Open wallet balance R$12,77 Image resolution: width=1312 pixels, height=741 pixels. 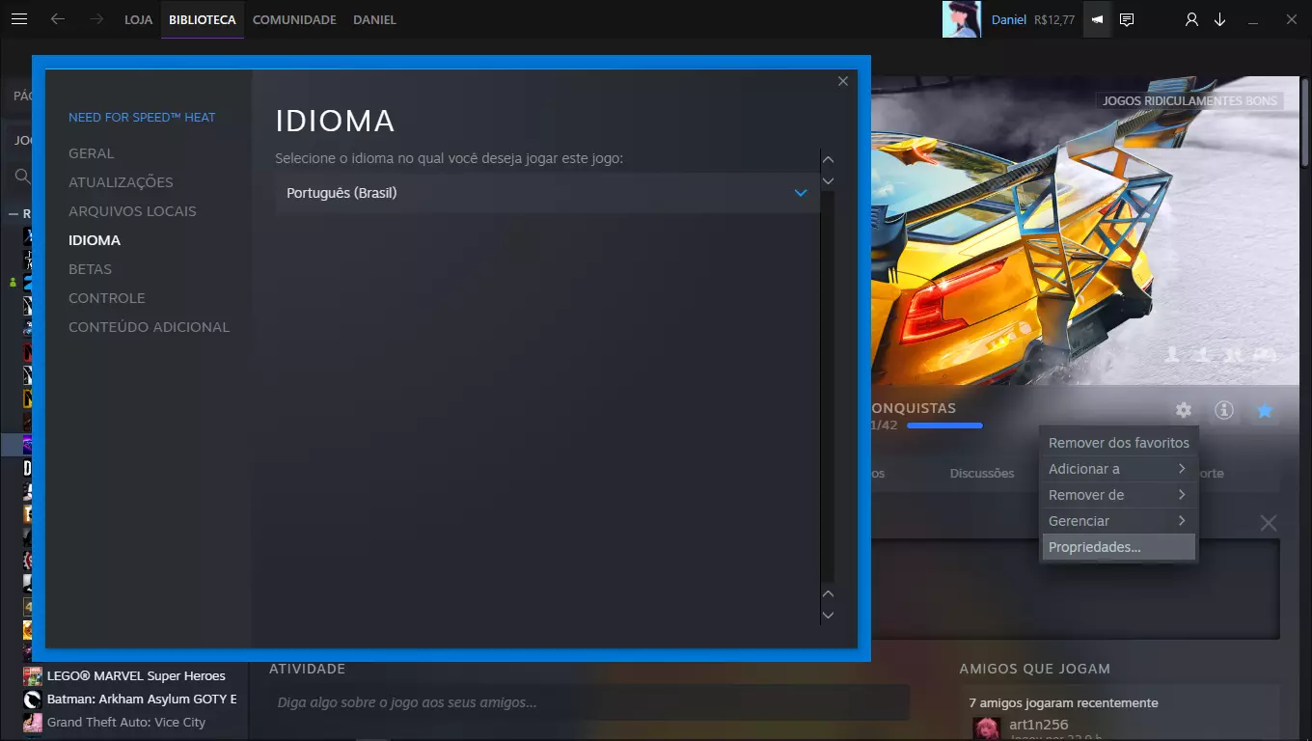click(1054, 19)
